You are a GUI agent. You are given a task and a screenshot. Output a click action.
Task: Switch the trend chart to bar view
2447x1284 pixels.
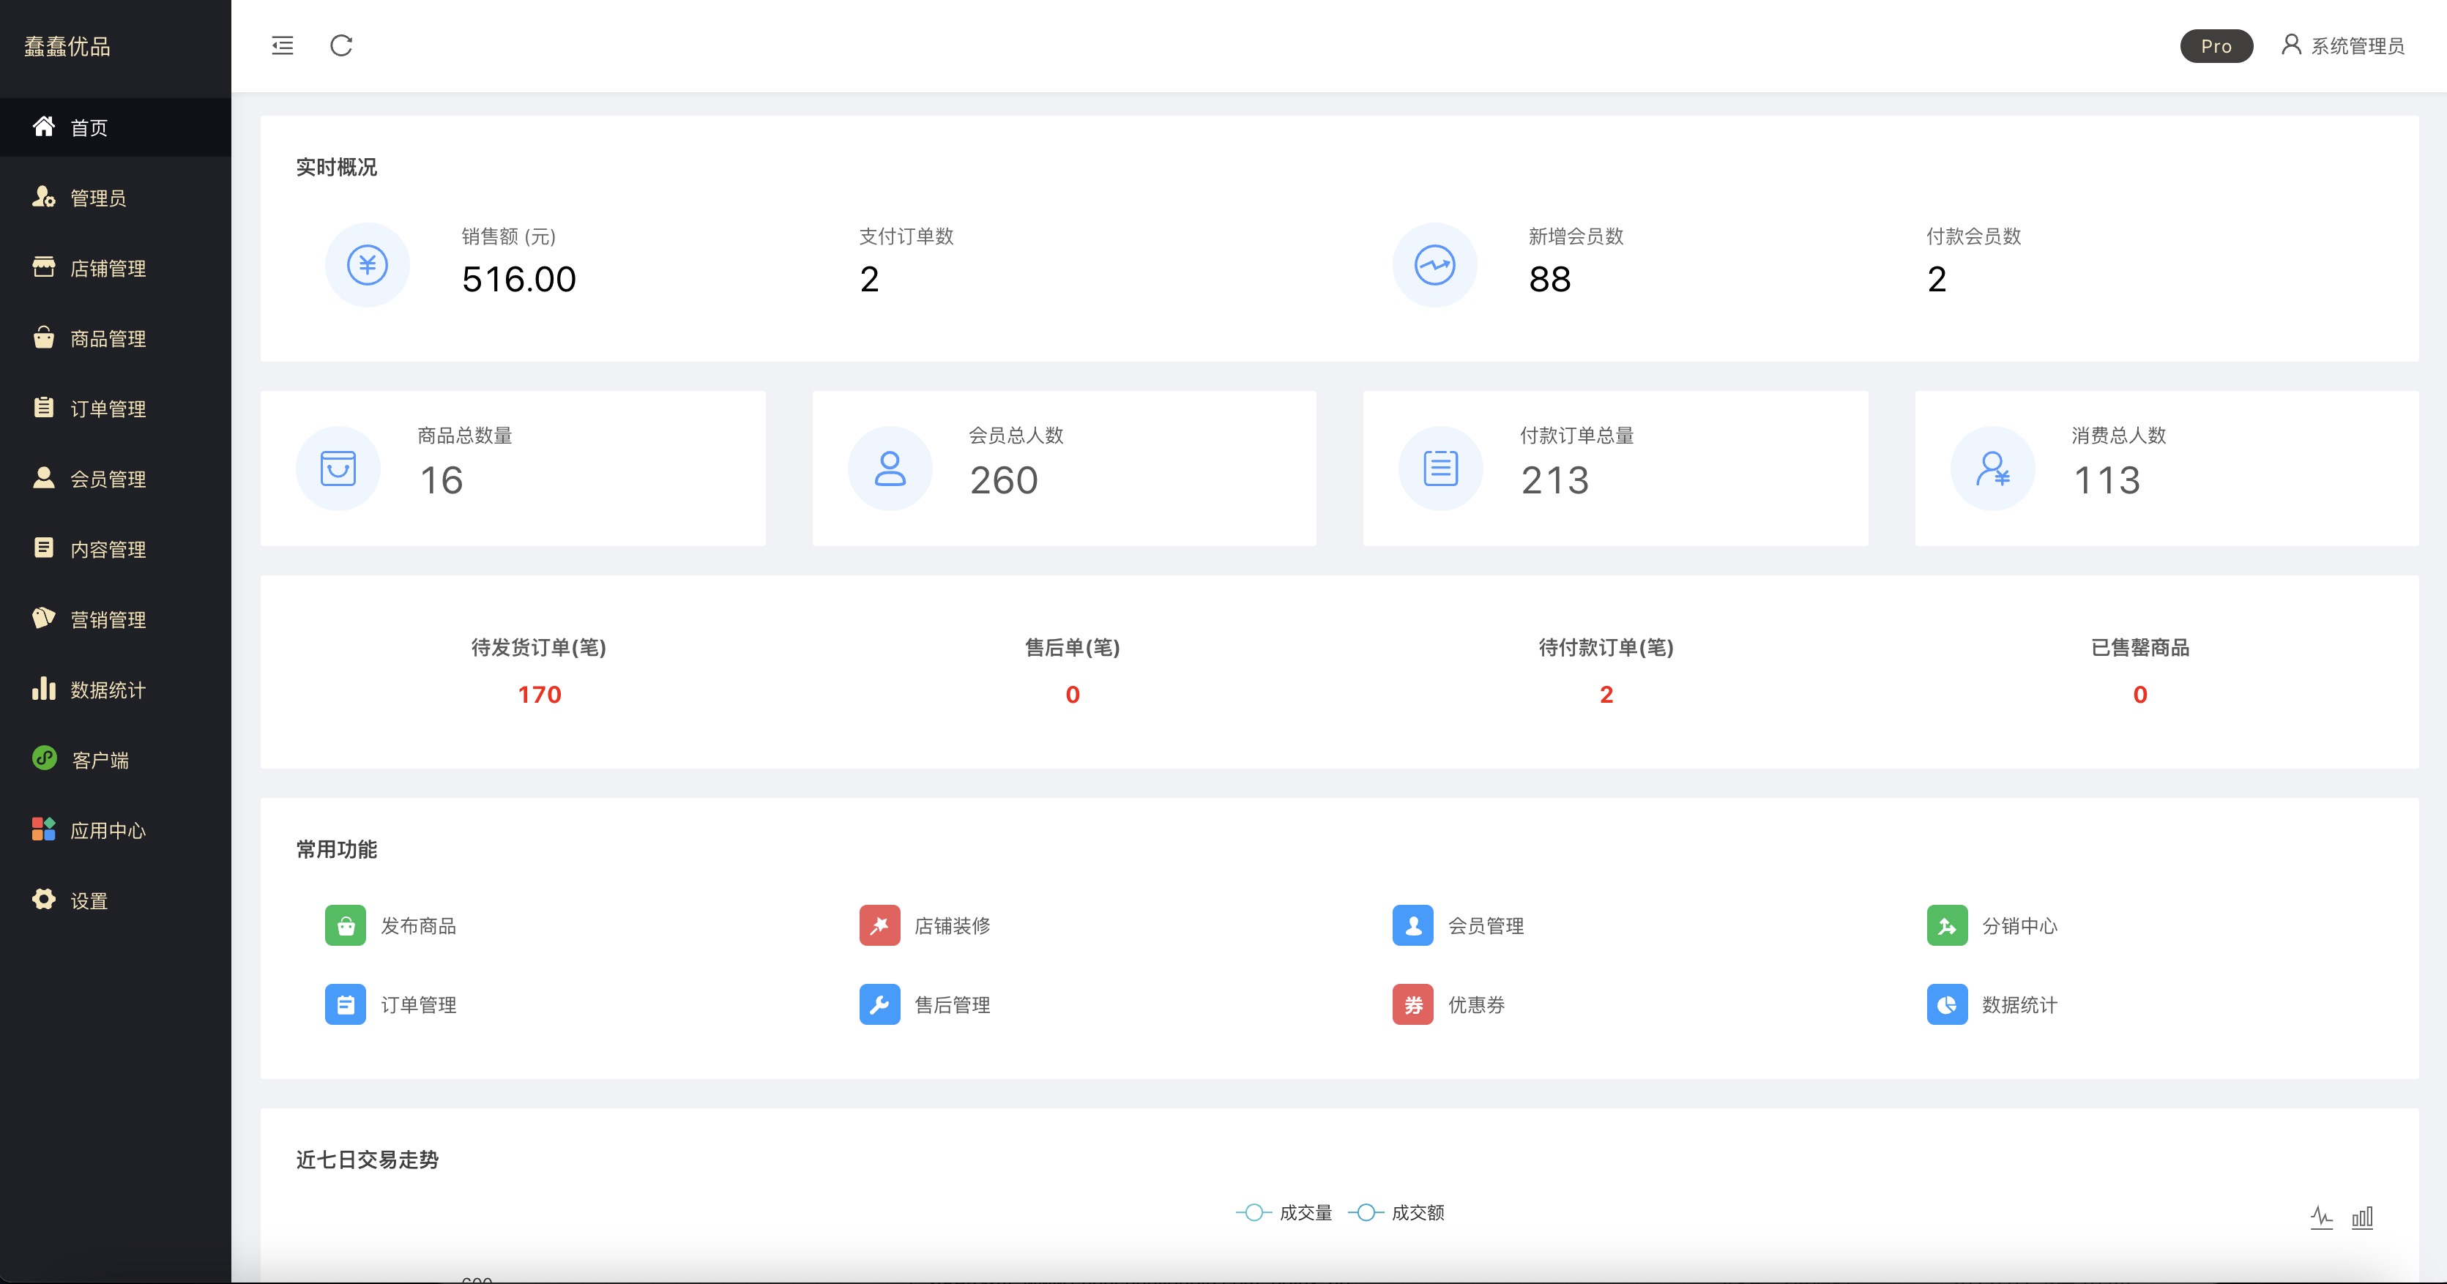pos(2363,1217)
